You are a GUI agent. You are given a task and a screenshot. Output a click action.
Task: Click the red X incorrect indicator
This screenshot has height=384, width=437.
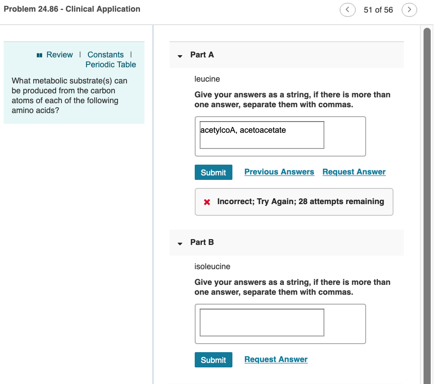click(x=207, y=201)
